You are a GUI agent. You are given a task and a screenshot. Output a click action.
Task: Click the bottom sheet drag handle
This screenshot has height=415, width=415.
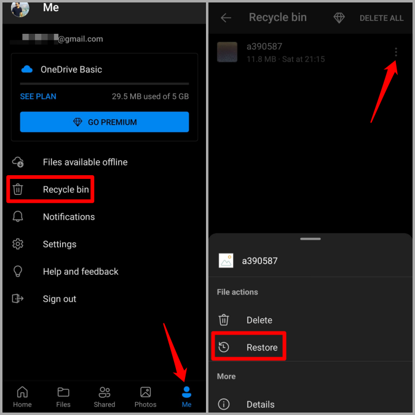pos(310,239)
